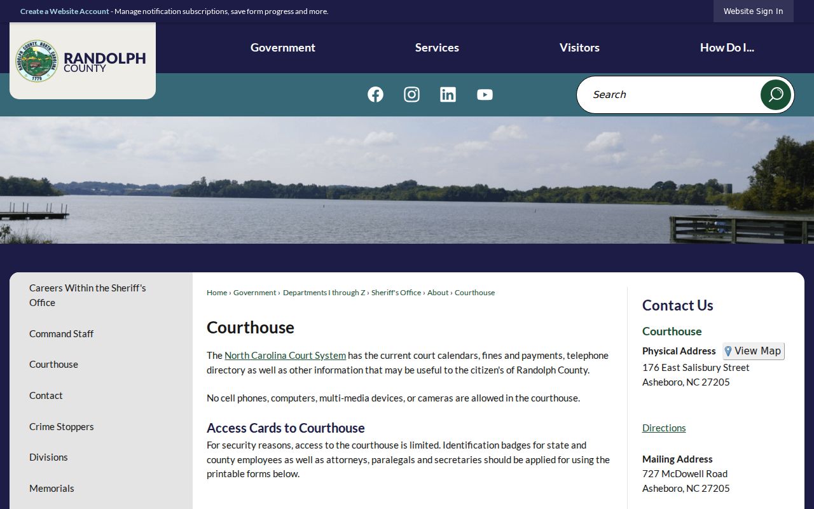The image size is (814, 509).
Task: Open the Facebook social icon
Action: coord(375,95)
